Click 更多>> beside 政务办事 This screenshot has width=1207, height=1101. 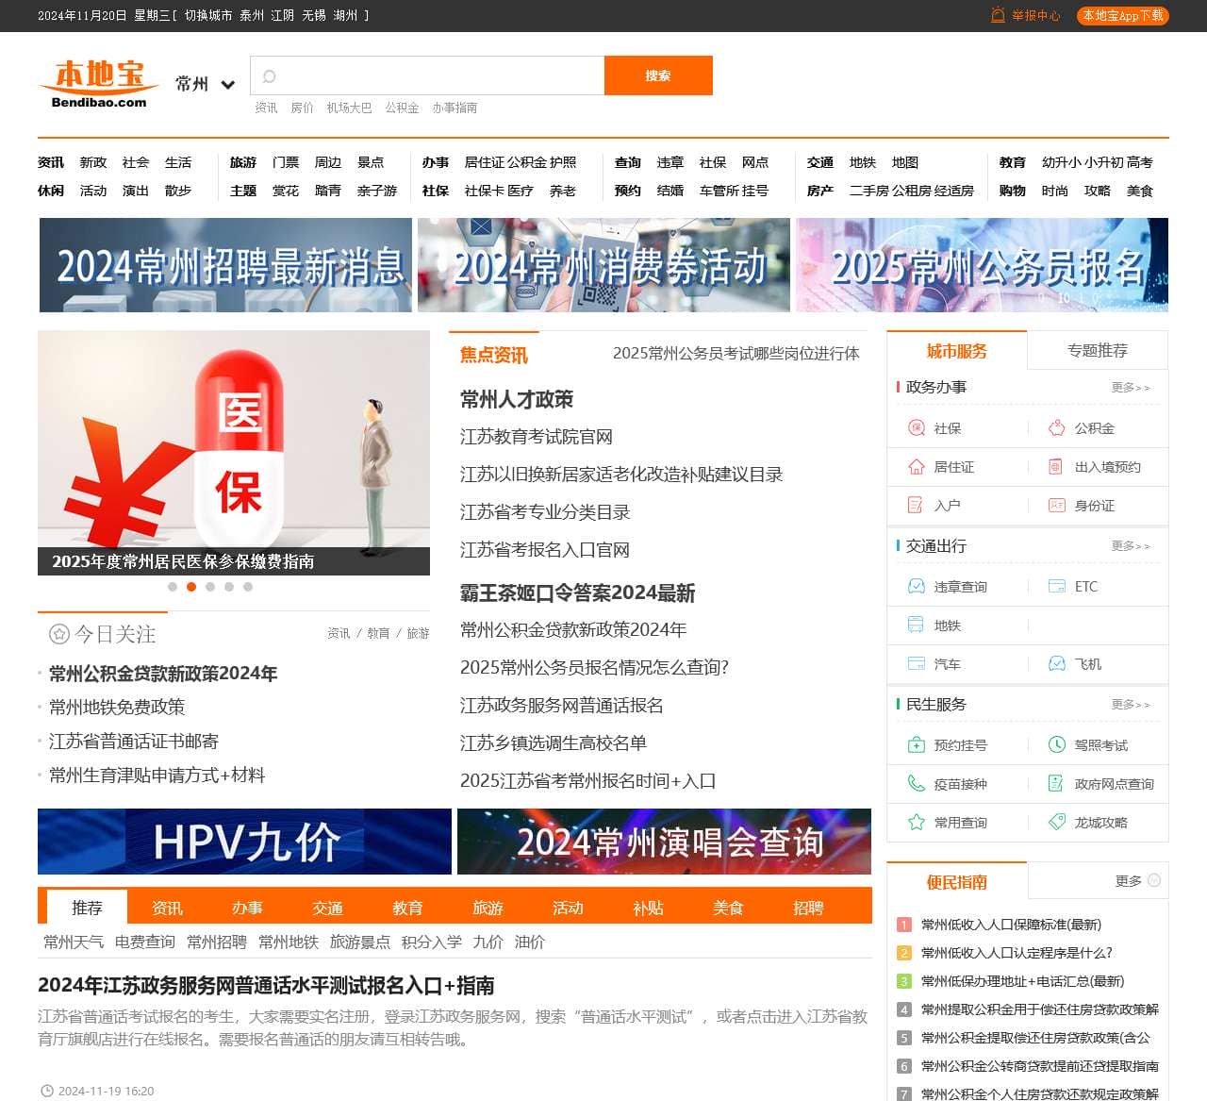(x=1132, y=387)
